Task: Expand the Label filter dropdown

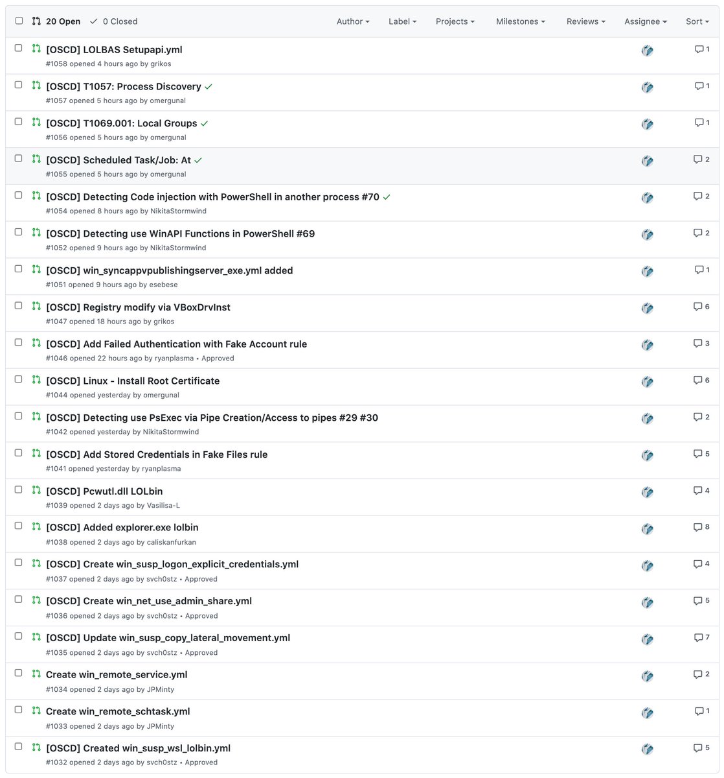Action: [x=403, y=21]
